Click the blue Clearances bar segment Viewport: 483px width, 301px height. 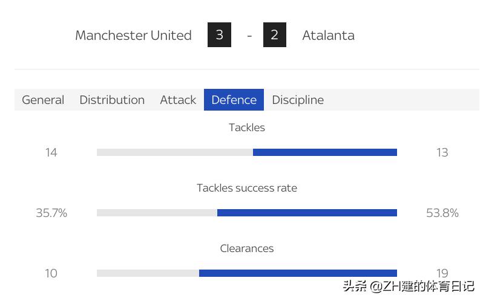[x=298, y=273]
